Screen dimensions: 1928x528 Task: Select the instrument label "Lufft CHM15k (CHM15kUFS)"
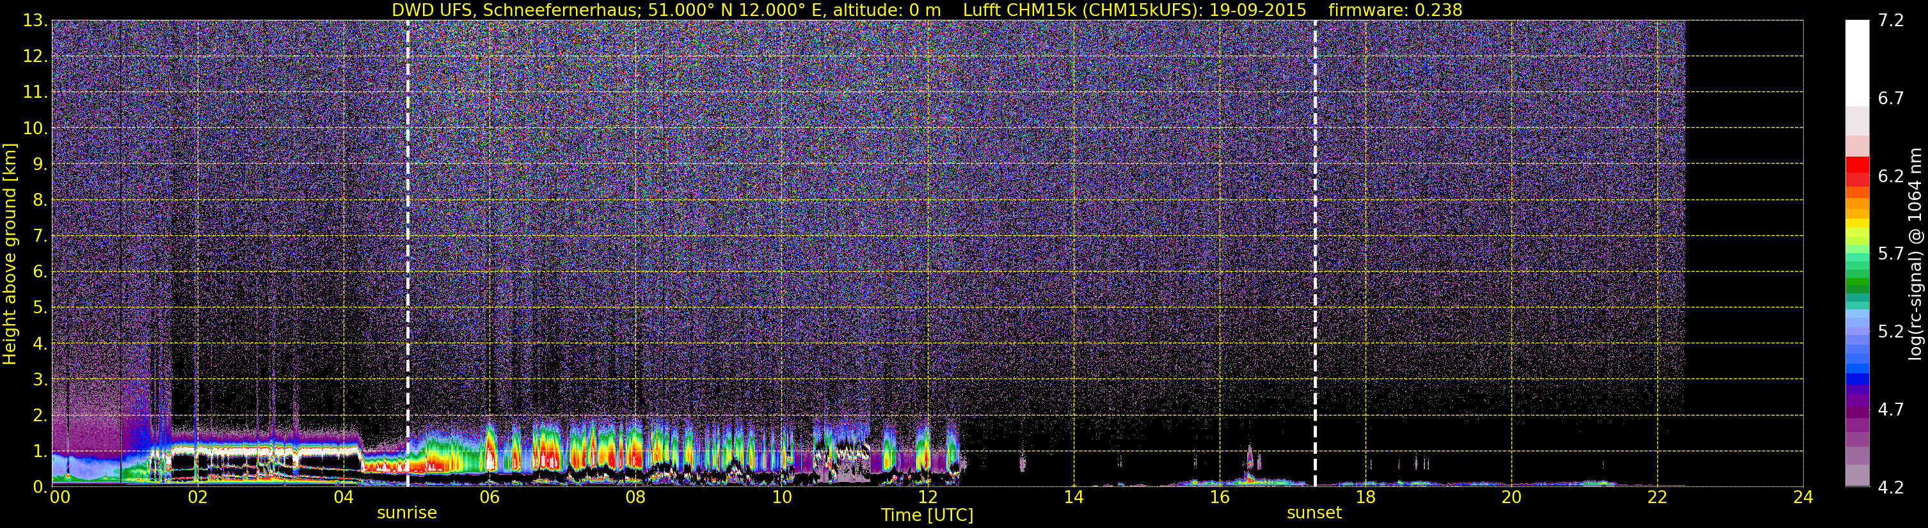click(x=1080, y=10)
